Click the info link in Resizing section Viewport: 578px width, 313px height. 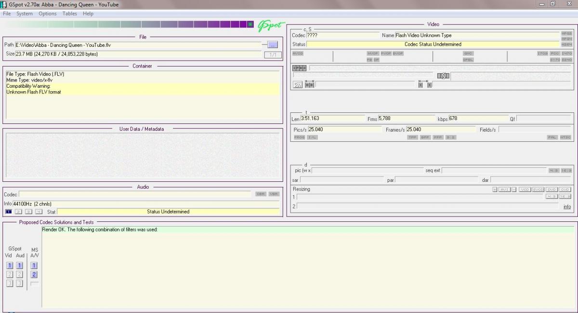coord(567,207)
